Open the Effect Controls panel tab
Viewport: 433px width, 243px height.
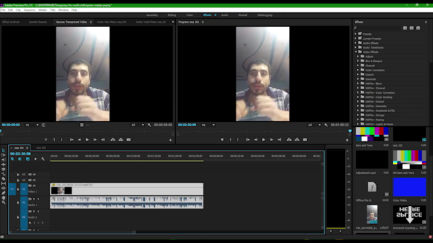11,22
